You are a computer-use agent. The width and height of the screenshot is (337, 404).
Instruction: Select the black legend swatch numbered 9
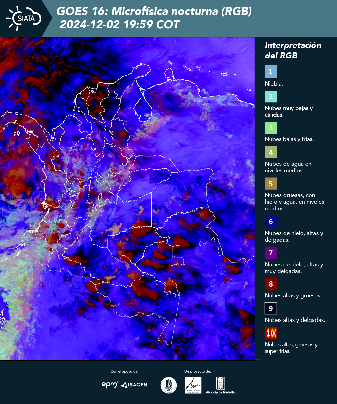point(270,308)
